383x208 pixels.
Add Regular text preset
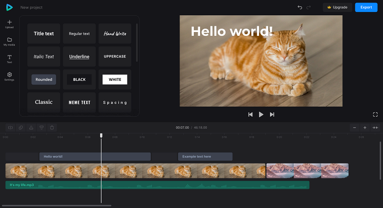(x=79, y=33)
